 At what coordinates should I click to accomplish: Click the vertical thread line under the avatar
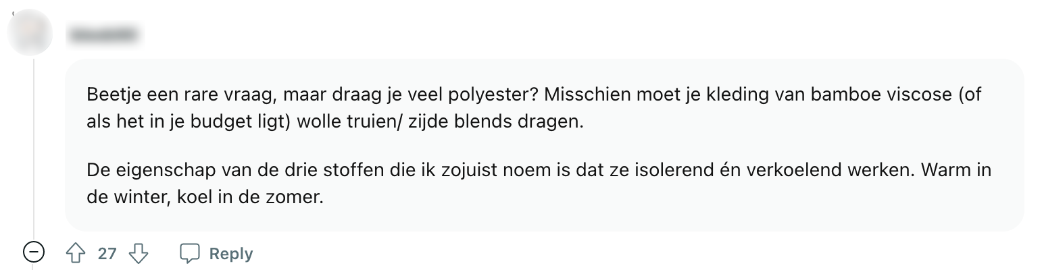click(x=34, y=148)
